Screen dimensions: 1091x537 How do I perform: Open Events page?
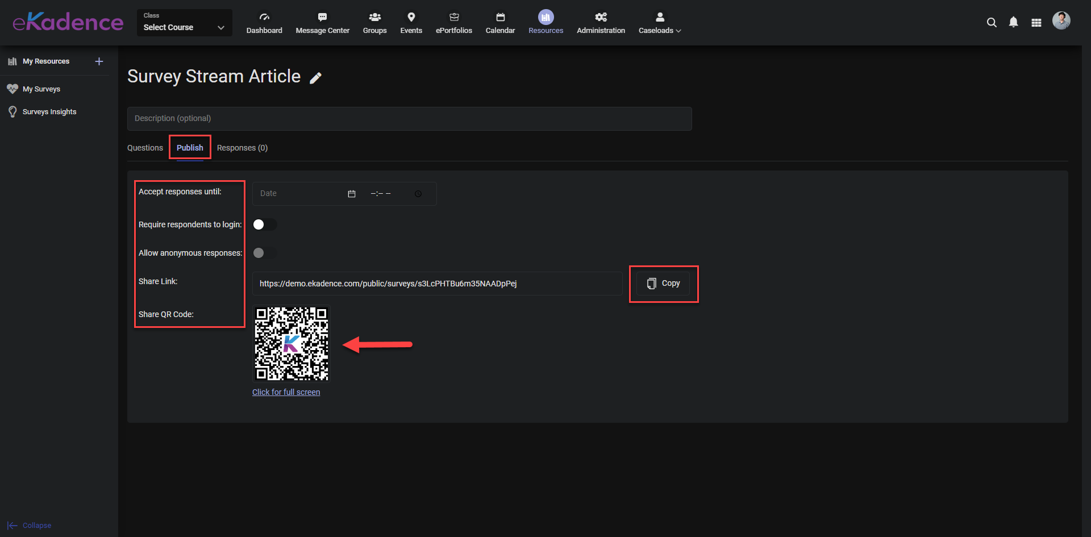tap(411, 23)
